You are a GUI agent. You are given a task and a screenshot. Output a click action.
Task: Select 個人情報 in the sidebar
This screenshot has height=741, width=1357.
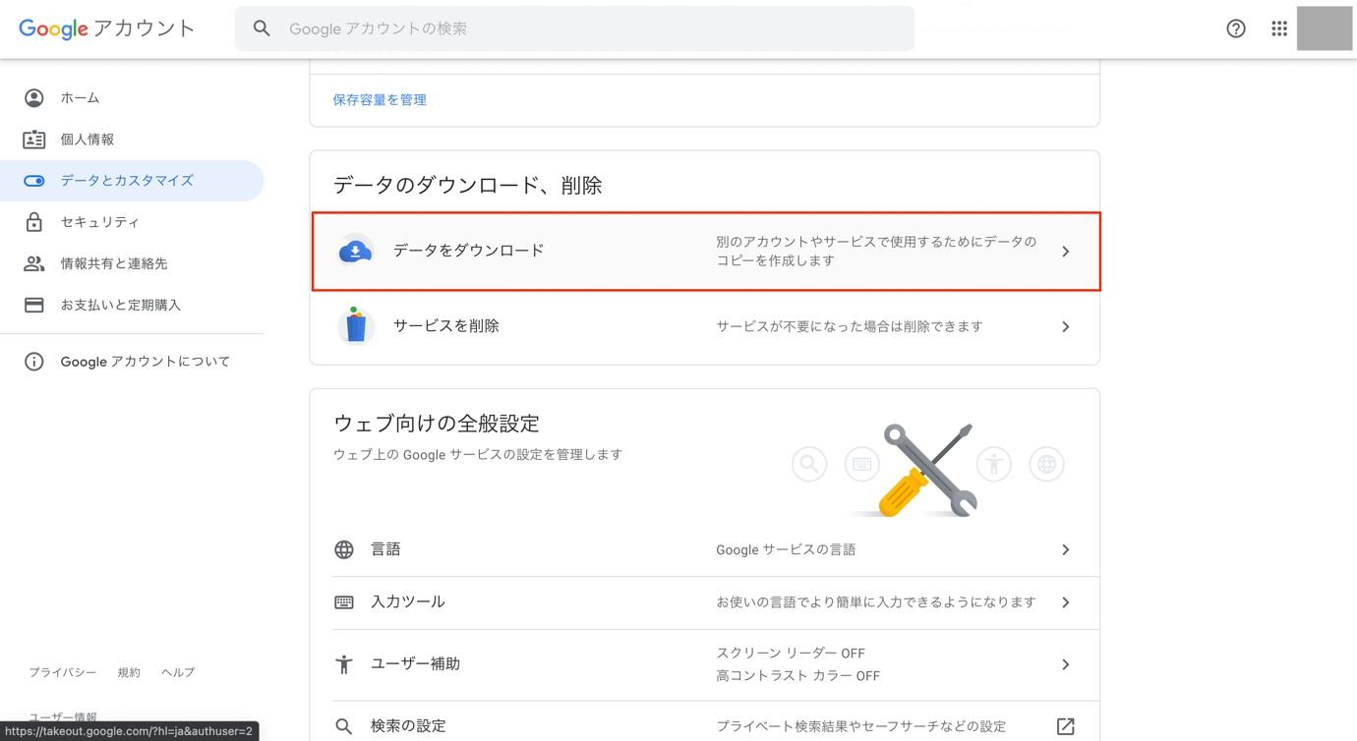(88, 139)
